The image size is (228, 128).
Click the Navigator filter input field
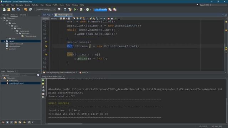[28, 75]
